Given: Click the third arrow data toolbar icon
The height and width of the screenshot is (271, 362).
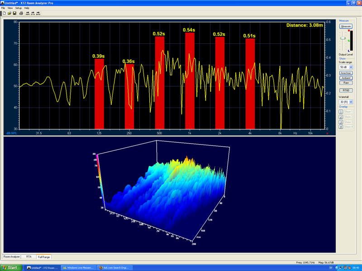Looking at the screenshot, I should 38,14.
